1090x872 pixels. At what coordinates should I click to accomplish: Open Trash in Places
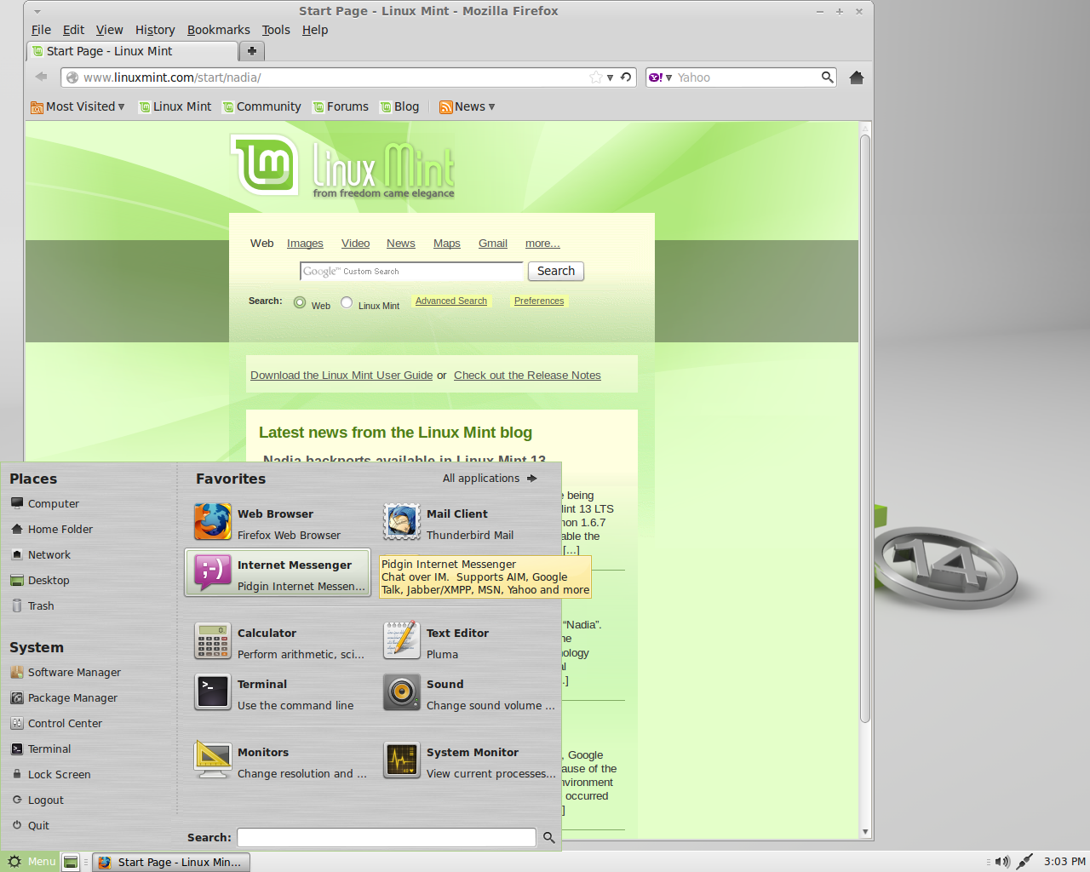tap(32, 605)
